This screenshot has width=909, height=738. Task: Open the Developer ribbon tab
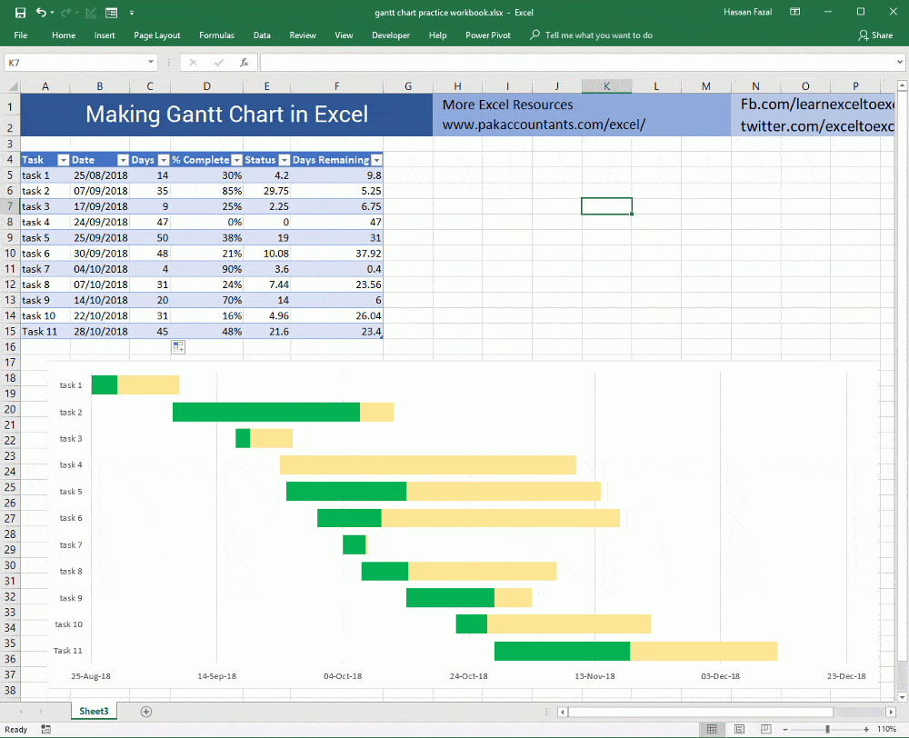pos(391,35)
